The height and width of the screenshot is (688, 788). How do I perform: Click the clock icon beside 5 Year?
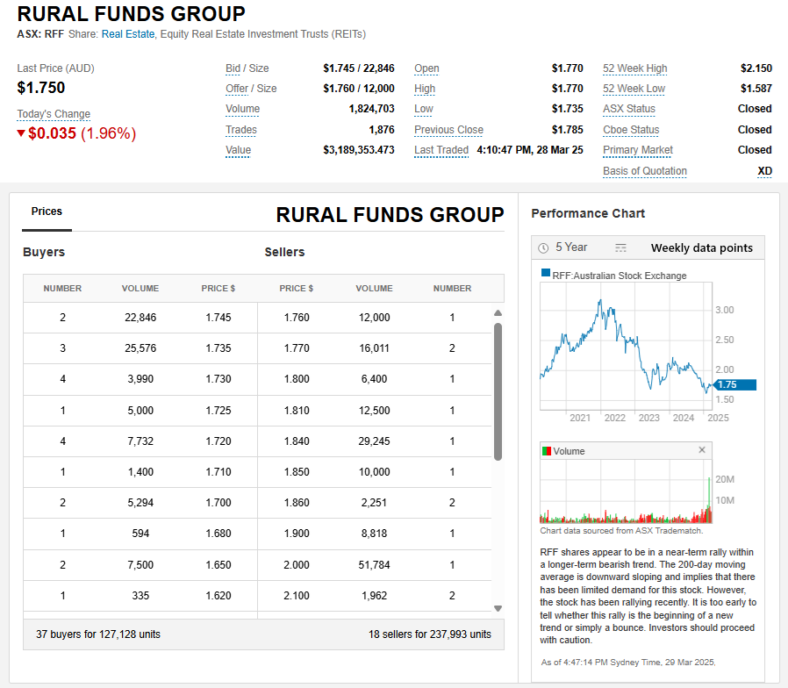coord(543,248)
